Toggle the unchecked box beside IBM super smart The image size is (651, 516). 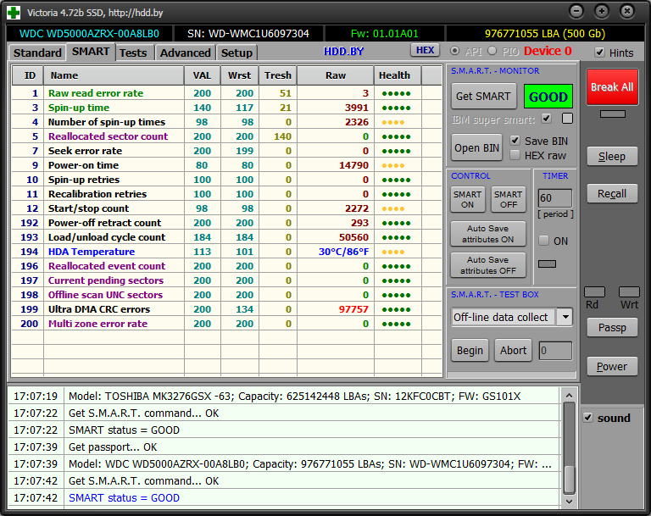point(567,119)
